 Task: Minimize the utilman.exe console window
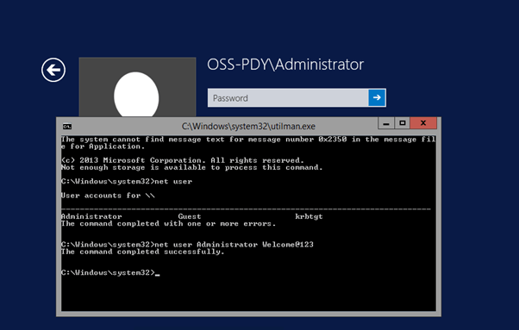[386, 123]
